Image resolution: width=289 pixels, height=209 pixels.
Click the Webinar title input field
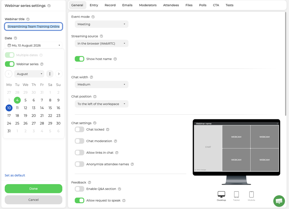pyautogui.click(x=33, y=26)
